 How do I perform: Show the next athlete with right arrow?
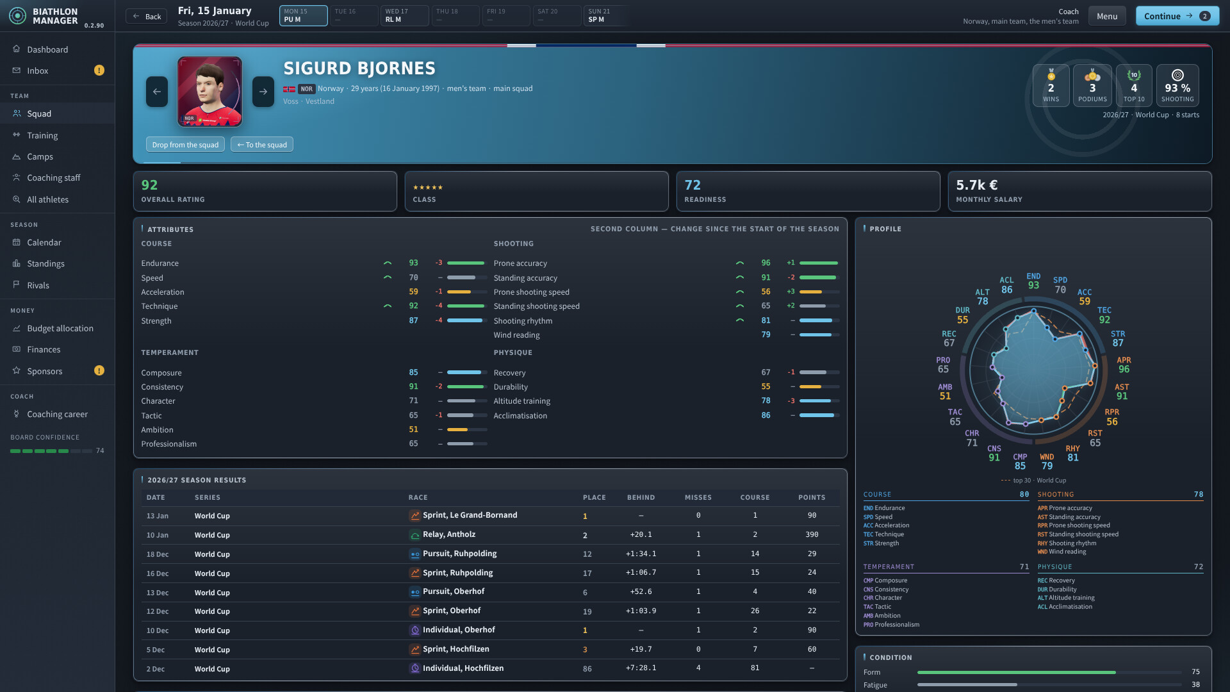(x=263, y=92)
